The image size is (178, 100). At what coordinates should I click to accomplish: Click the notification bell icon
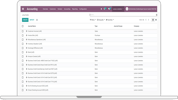point(101,9)
